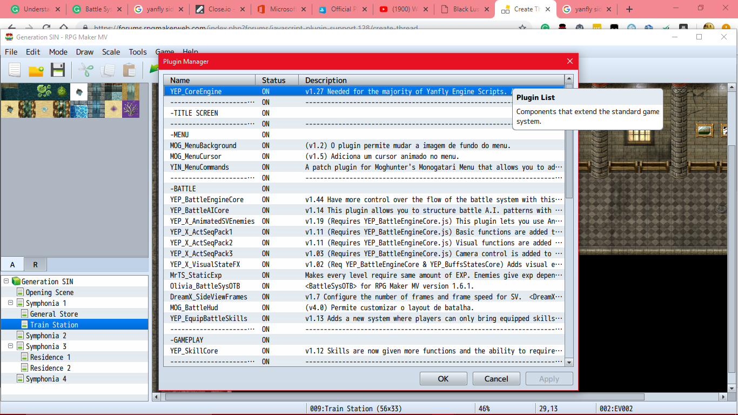Select the YEP_CoreEngine plugin row

[x=364, y=91]
